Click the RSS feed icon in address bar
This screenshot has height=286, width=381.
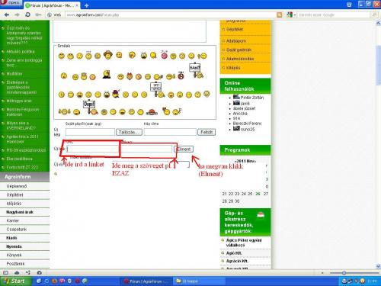click(280, 15)
